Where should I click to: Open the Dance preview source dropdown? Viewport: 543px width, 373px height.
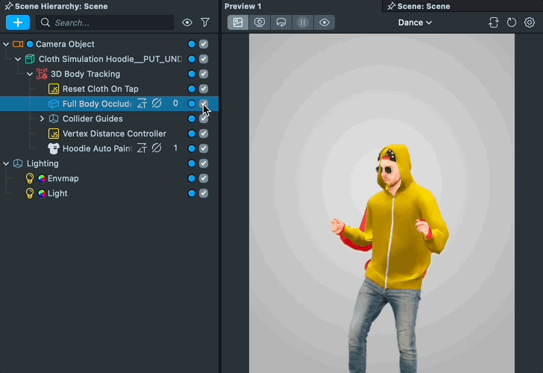click(x=415, y=22)
